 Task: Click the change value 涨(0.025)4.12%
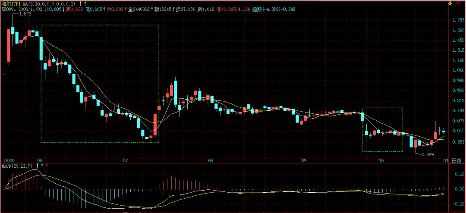[233, 9]
